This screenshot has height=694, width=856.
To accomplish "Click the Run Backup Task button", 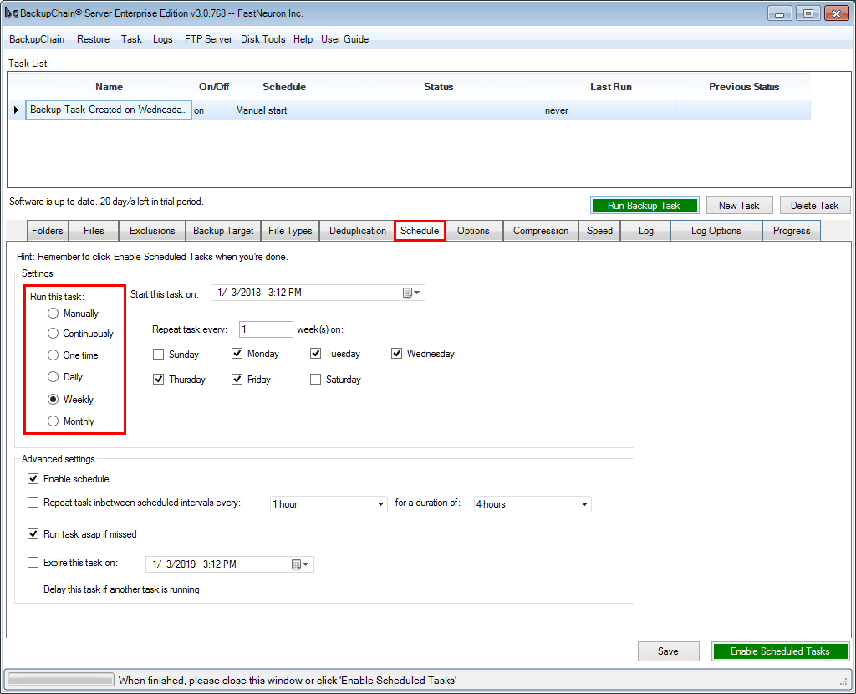I will (x=645, y=206).
